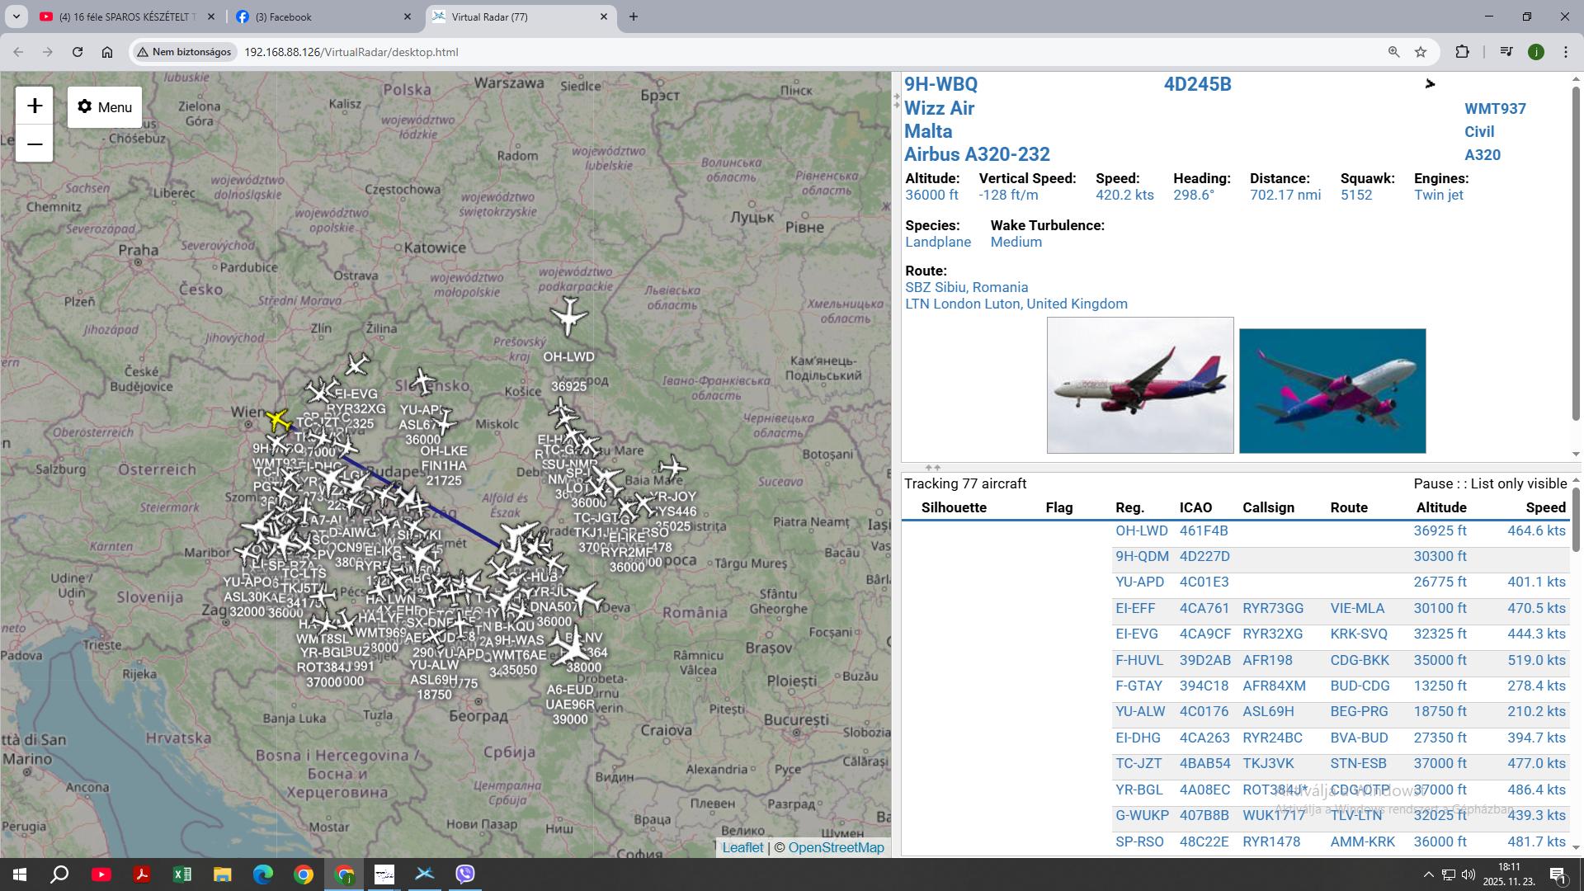Viewport: 1584px width, 891px height.
Task: Sort the aircraft list by Altitude column
Action: 1440,507
